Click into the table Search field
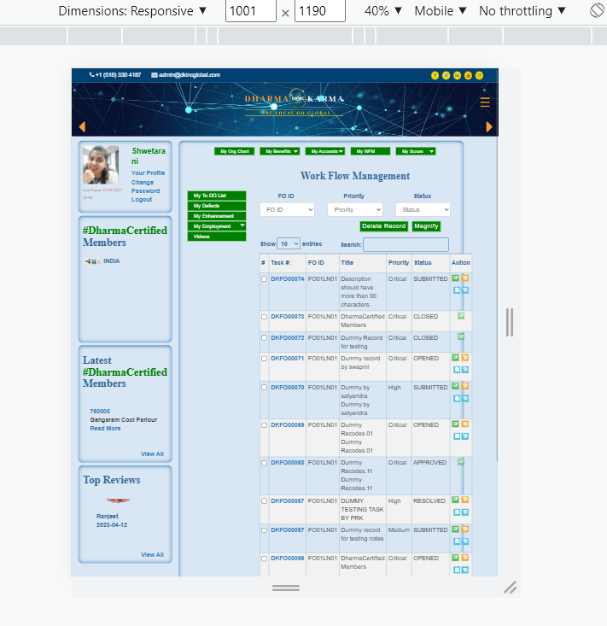The image size is (607, 626). click(x=406, y=245)
